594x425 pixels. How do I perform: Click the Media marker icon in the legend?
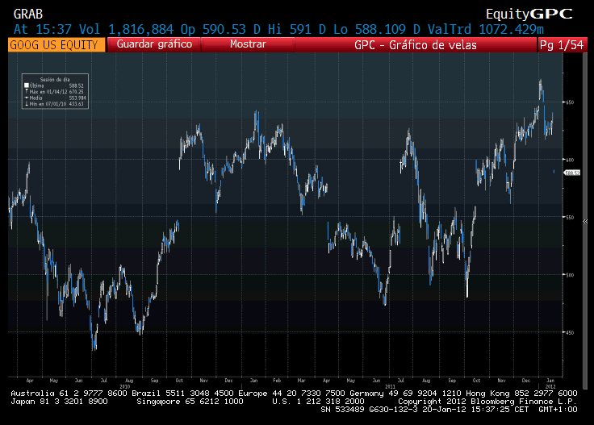click(27, 98)
